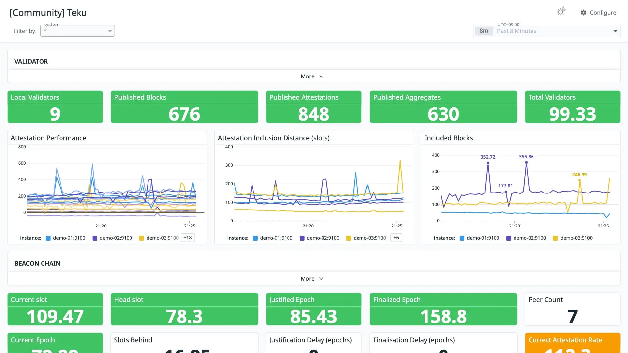
Task: Open the Past 8 Minutes time range dropdown
Action: [547, 31]
